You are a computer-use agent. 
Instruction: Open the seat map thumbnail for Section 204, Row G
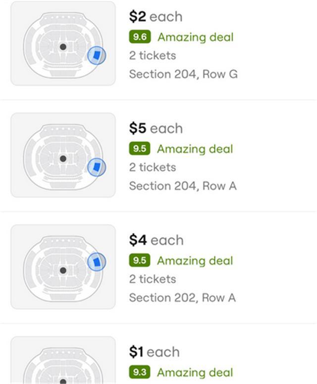(63, 44)
